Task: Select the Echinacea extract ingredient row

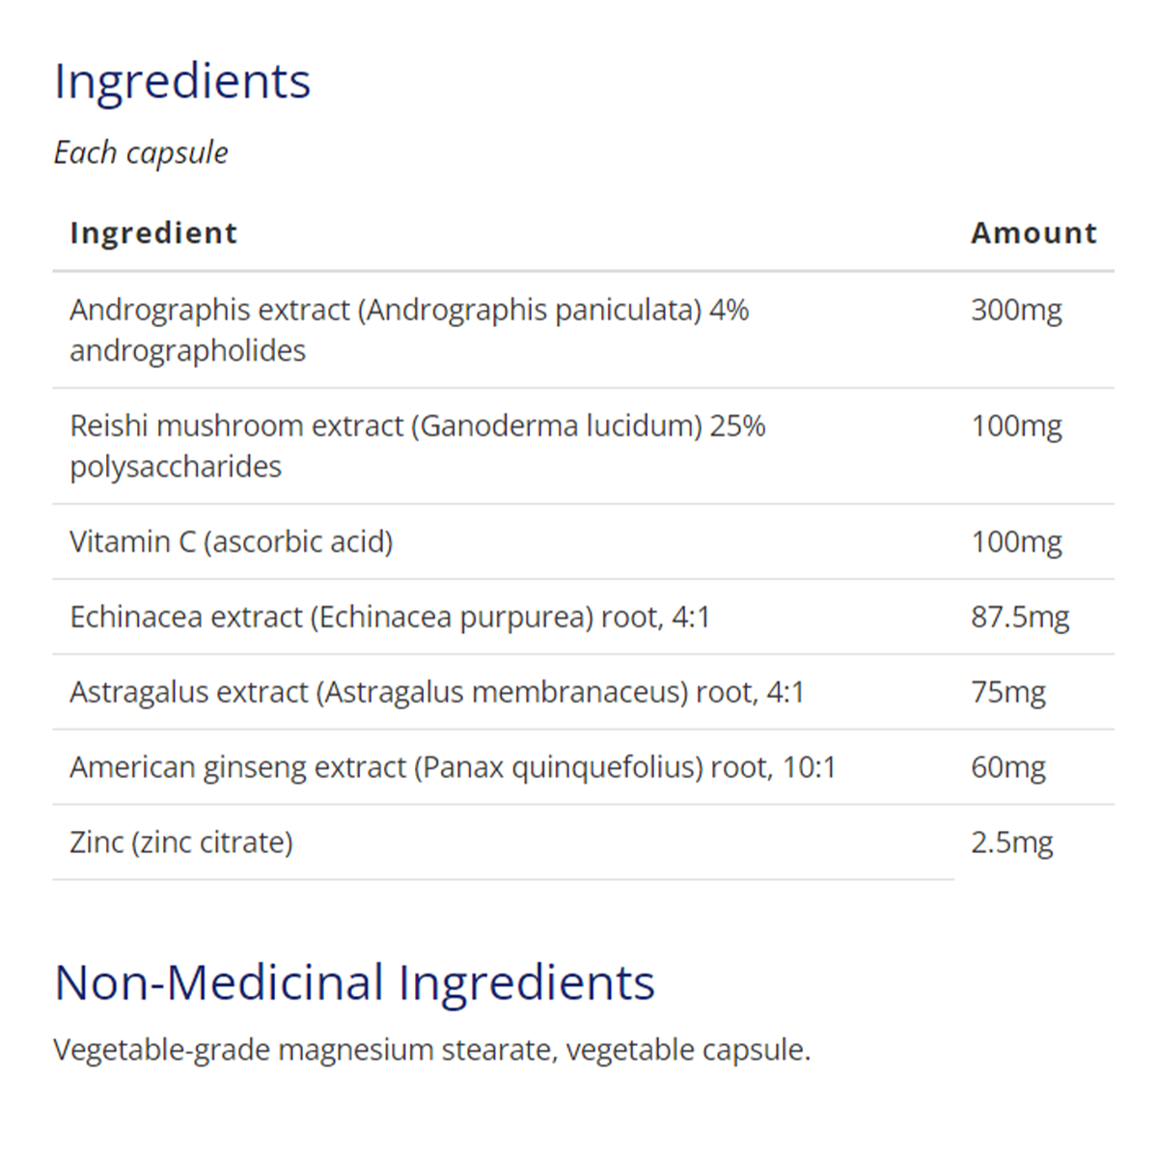Action: point(390,617)
